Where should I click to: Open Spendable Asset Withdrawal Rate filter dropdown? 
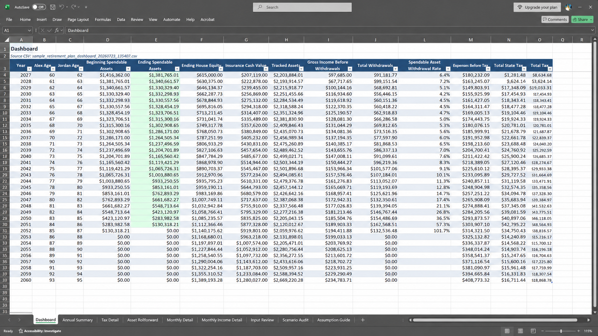coord(448,69)
